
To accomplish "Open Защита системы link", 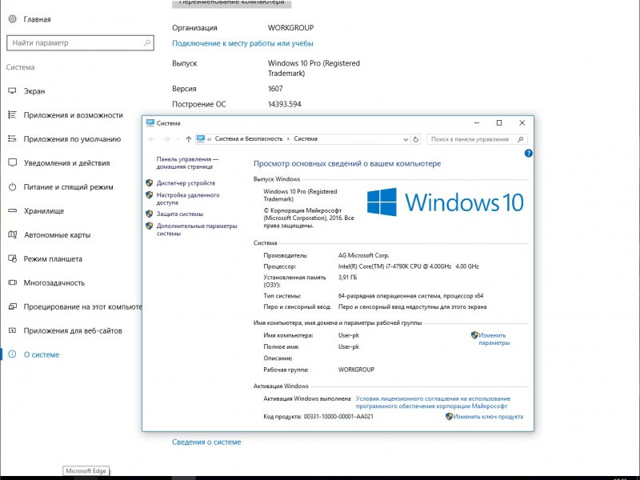I will 179,214.
